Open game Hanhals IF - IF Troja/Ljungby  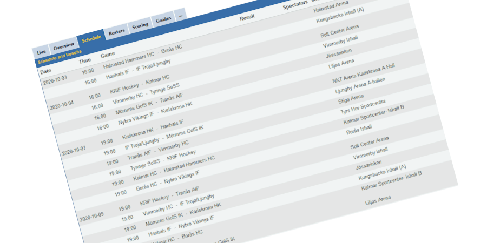pyautogui.click(x=138, y=69)
